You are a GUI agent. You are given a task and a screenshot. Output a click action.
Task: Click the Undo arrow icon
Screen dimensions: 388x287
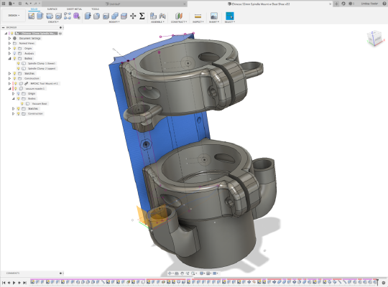pyautogui.click(x=27, y=4)
